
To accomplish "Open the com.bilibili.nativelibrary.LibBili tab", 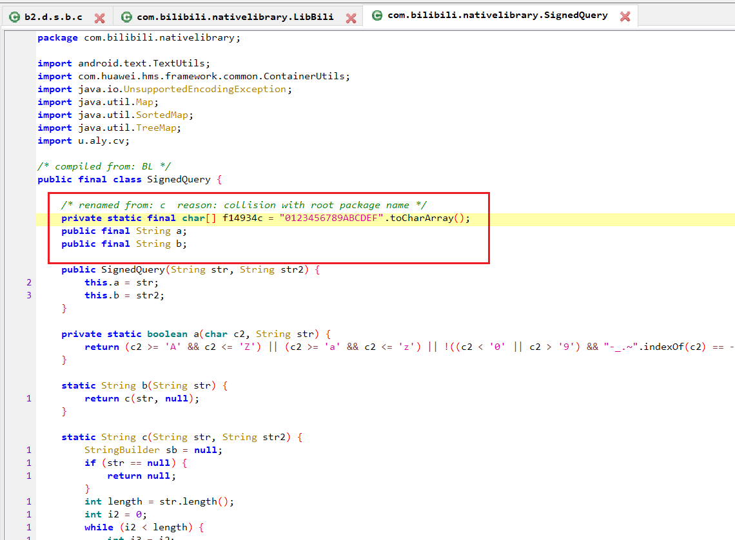I will click(235, 17).
